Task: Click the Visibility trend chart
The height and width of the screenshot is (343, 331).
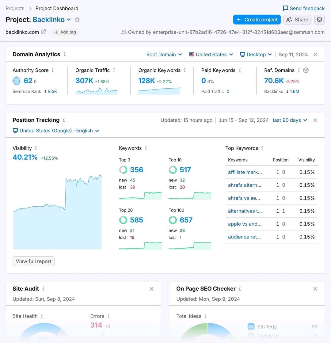Action: (57, 212)
